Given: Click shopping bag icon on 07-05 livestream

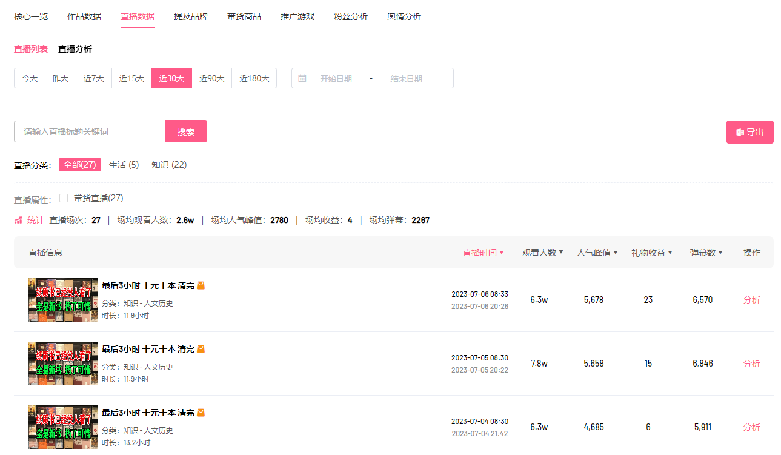Looking at the screenshot, I should pyautogui.click(x=201, y=349).
